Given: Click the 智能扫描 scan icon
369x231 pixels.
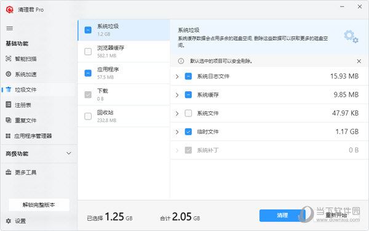Looking at the screenshot, I should coord(9,59).
